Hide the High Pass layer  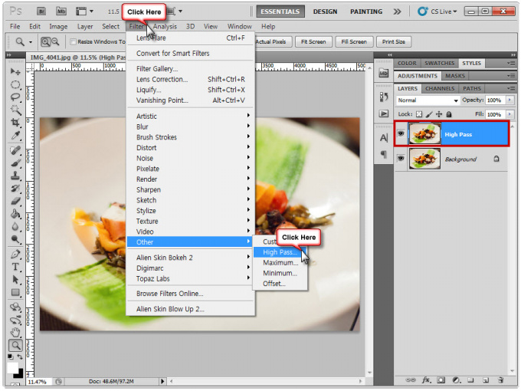[x=401, y=134]
